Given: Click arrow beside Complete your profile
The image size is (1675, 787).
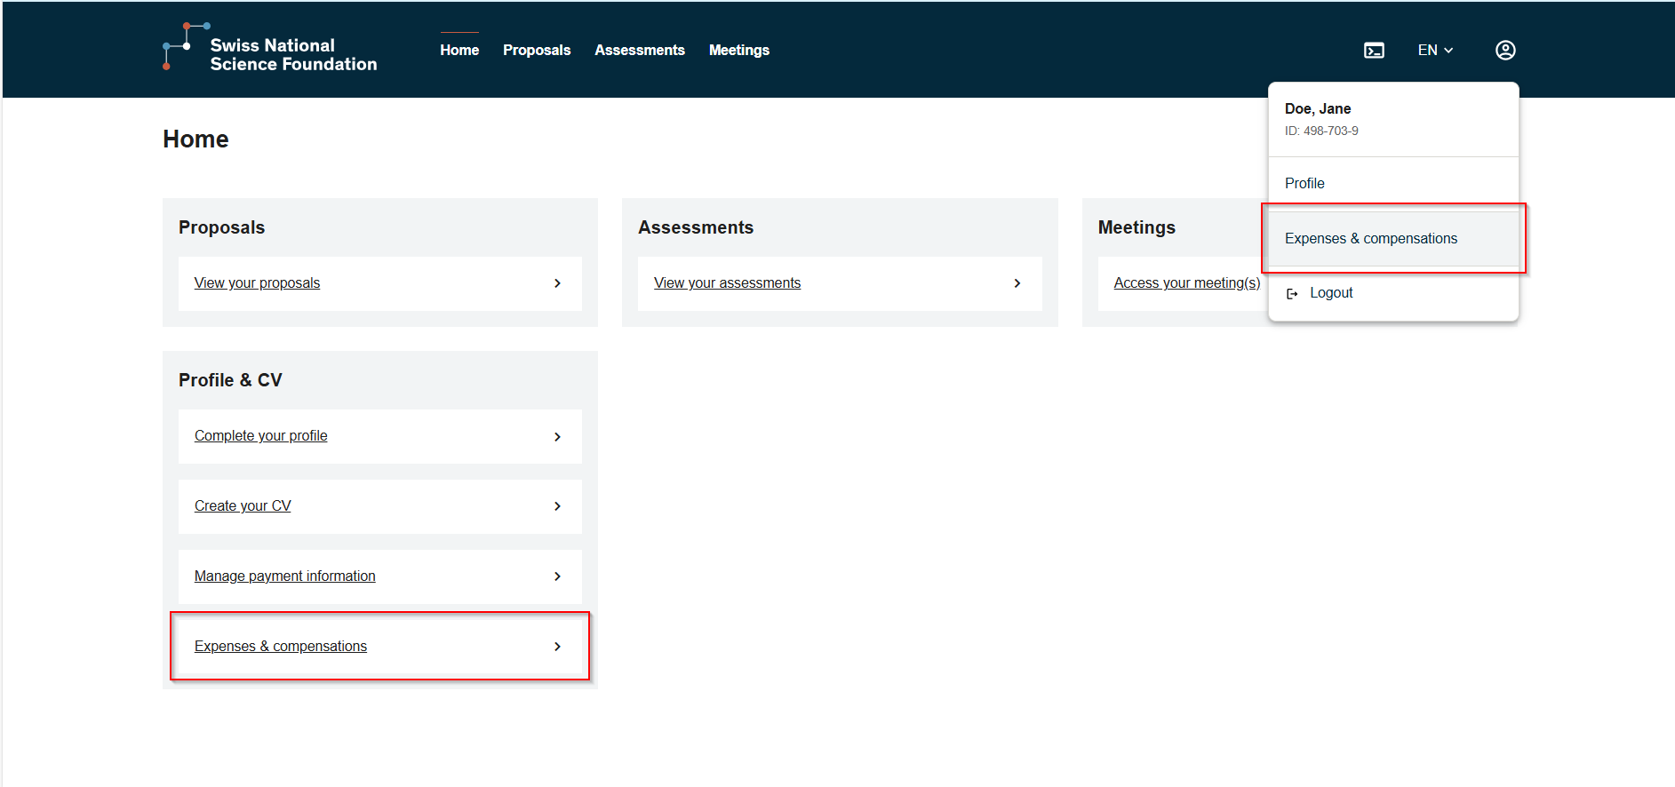Looking at the screenshot, I should click(x=557, y=436).
